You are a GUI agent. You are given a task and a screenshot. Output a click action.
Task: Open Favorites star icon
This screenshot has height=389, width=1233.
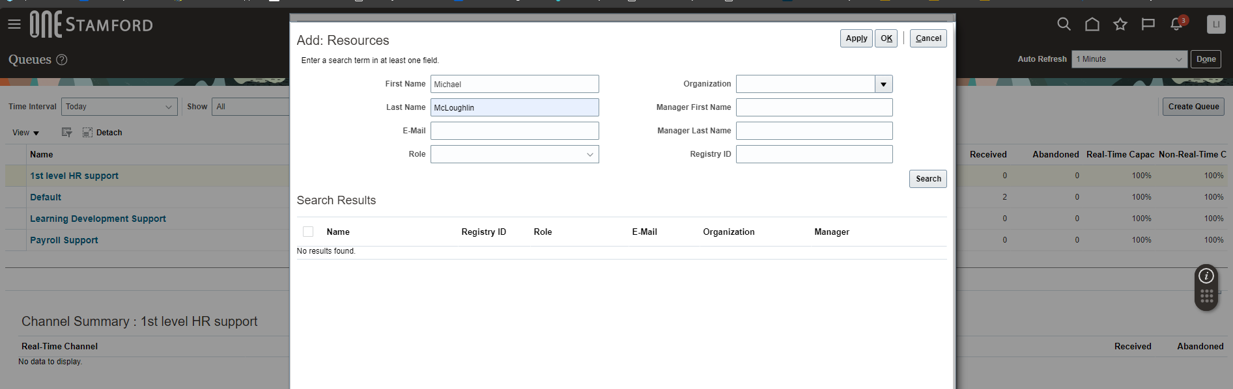point(1120,25)
